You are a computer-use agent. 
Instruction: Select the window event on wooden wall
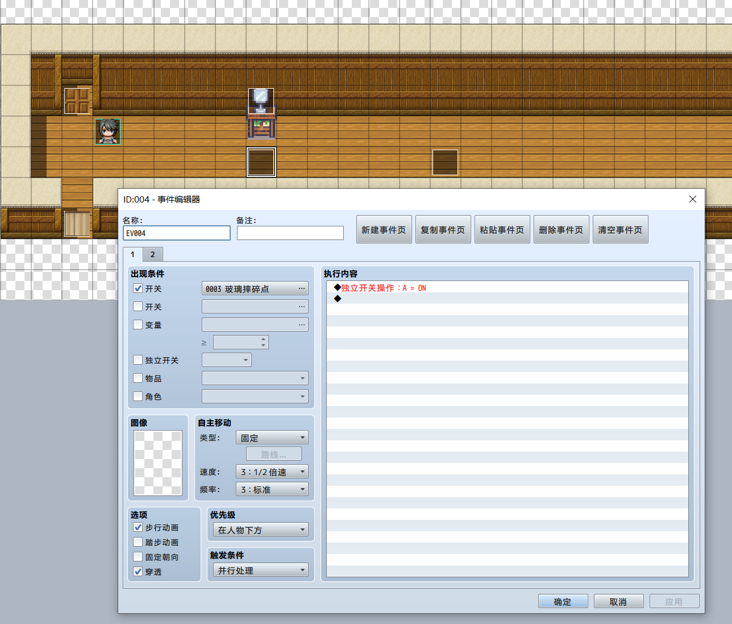(x=77, y=101)
